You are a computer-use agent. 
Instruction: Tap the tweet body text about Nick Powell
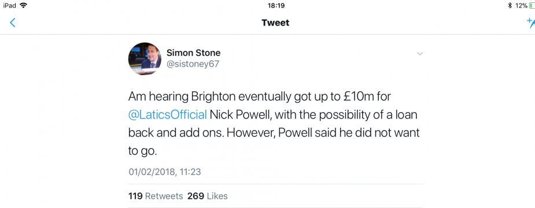[x=274, y=124]
